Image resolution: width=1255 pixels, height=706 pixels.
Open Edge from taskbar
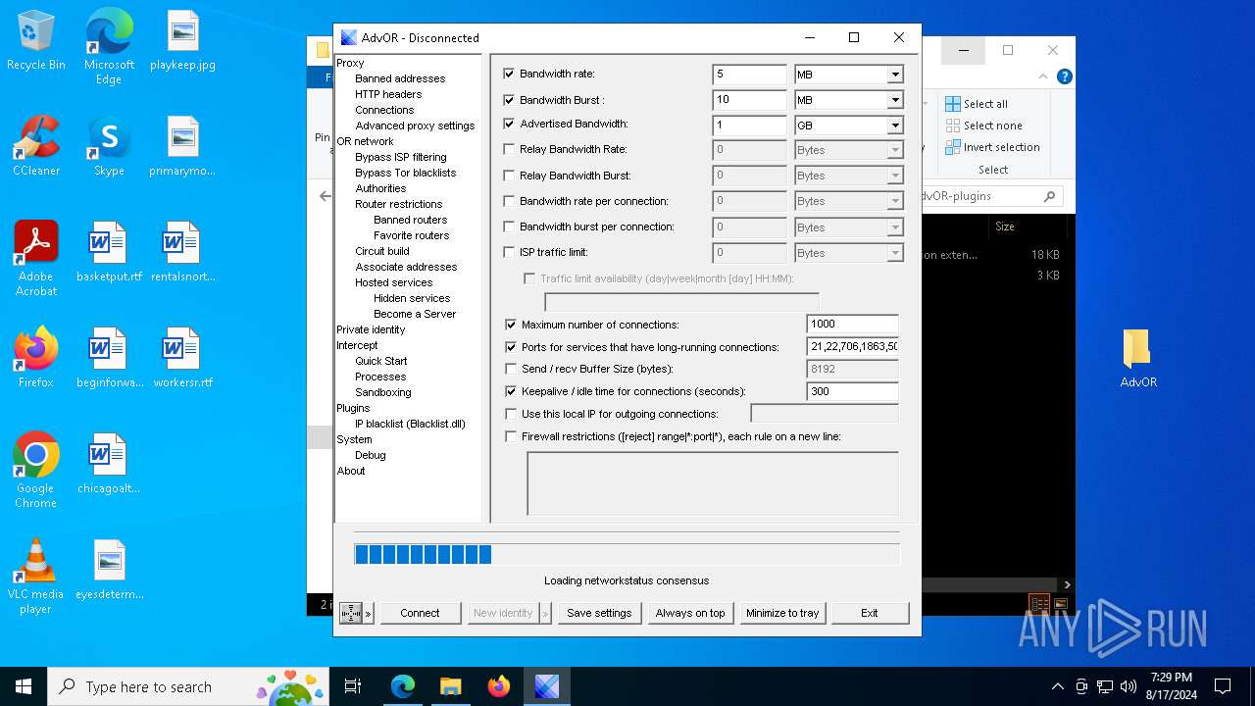pos(403,686)
